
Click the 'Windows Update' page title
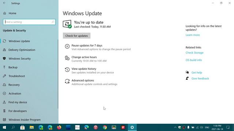coord(82,13)
